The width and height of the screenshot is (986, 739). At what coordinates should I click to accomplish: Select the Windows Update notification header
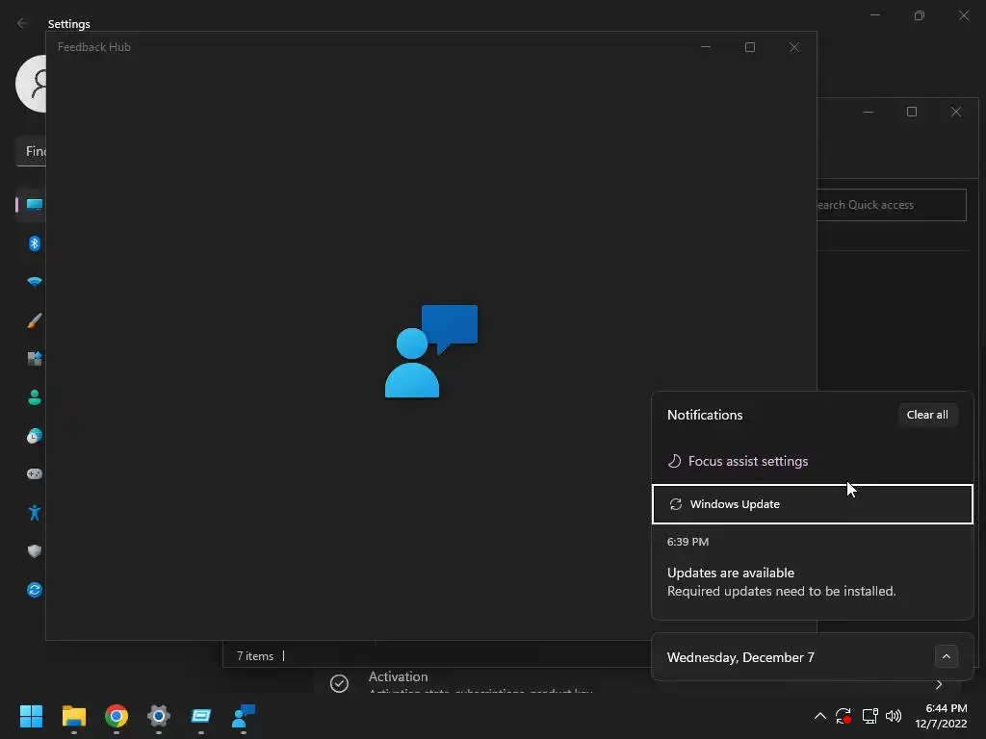pyautogui.click(x=813, y=504)
